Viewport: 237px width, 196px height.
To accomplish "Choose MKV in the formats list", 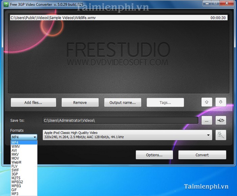I will click(24, 154).
